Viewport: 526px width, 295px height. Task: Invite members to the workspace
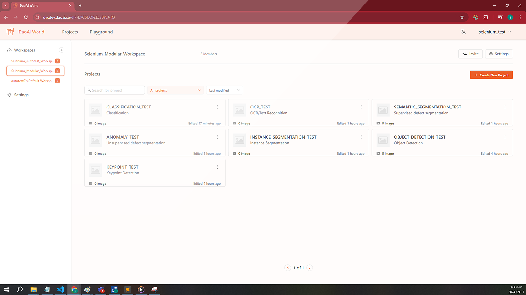point(470,54)
